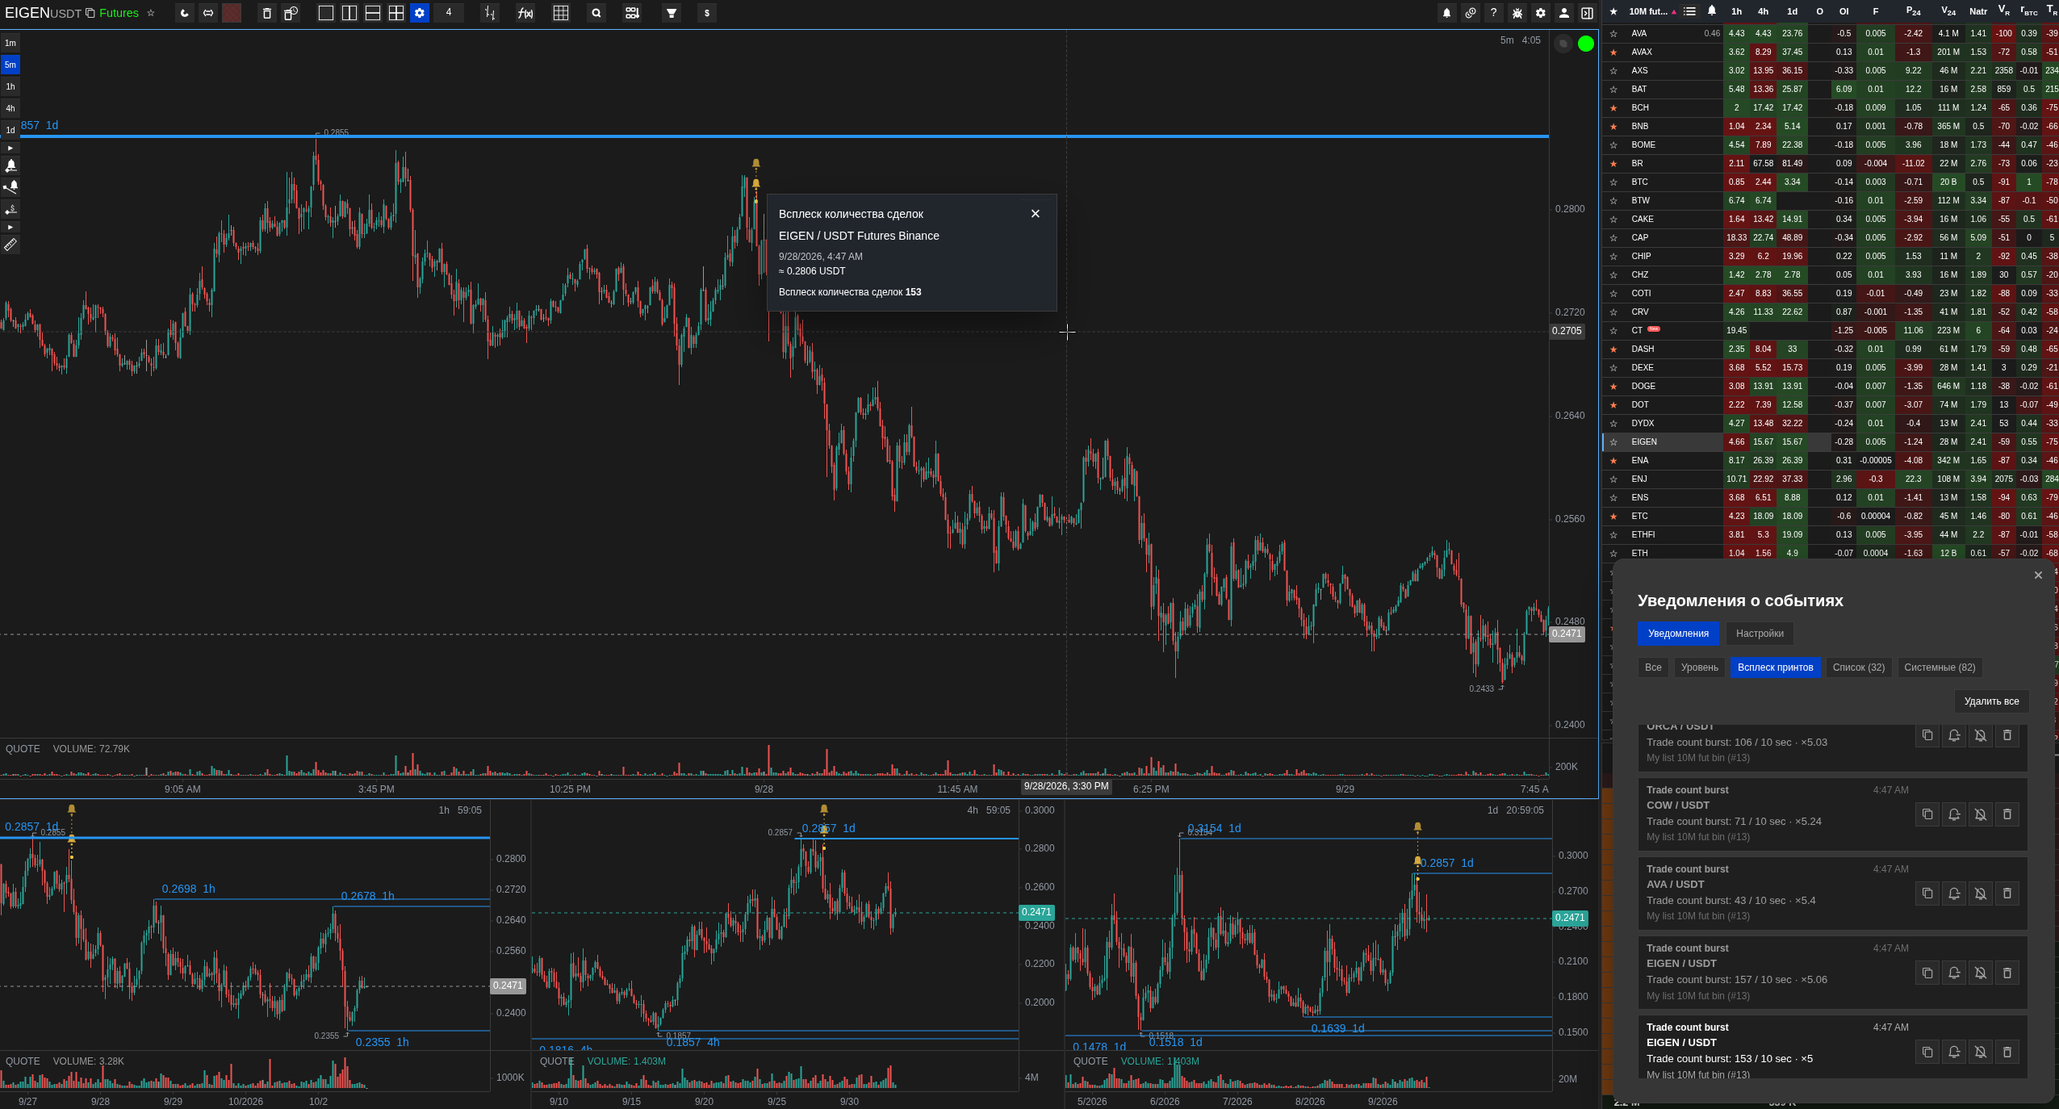Select the ruler measure tool
This screenshot has height=1109, width=2059.
pyautogui.click(x=10, y=245)
